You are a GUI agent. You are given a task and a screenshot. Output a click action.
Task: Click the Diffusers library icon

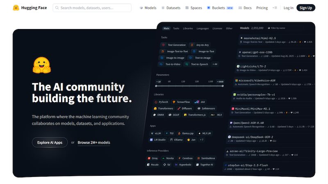tap(179, 108)
